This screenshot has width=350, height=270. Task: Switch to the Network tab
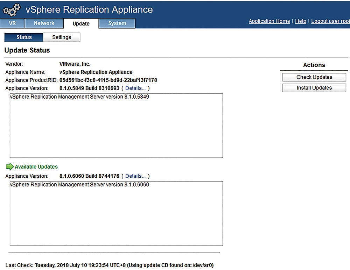(x=44, y=23)
